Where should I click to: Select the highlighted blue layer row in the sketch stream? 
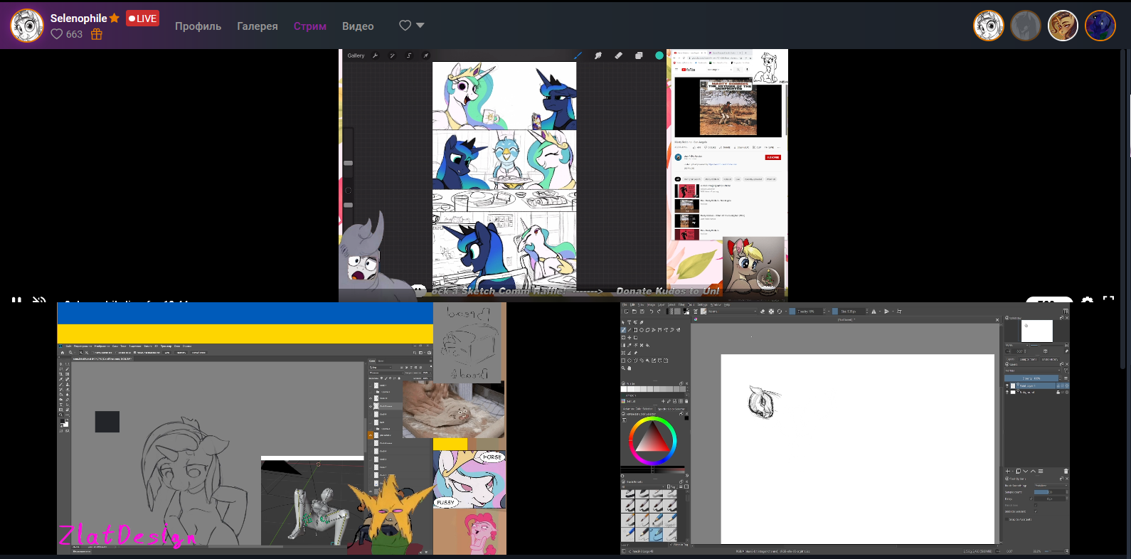(x=1035, y=385)
